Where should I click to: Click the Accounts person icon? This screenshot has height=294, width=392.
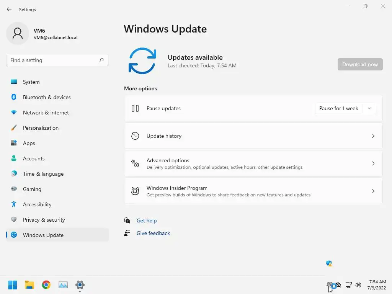click(x=14, y=158)
